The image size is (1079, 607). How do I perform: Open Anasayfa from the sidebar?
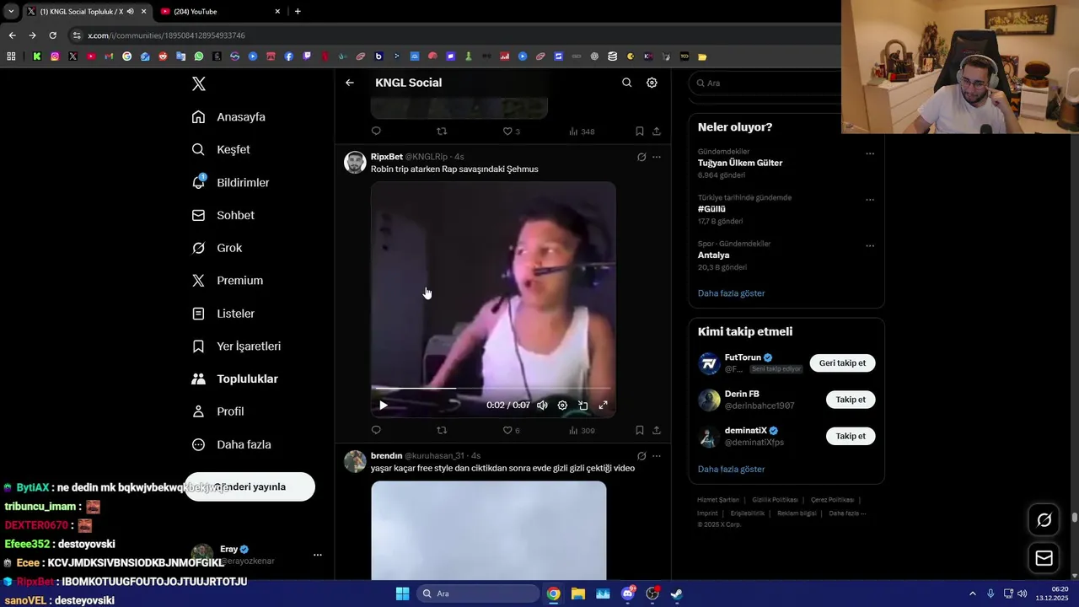click(x=228, y=117)
